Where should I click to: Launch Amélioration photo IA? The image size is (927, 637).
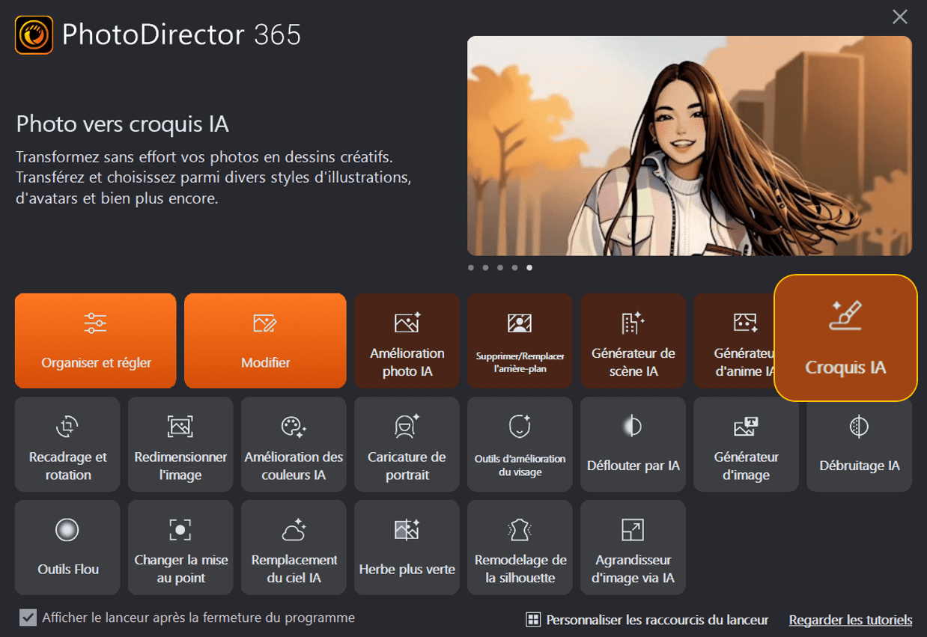tap(407, 341)
